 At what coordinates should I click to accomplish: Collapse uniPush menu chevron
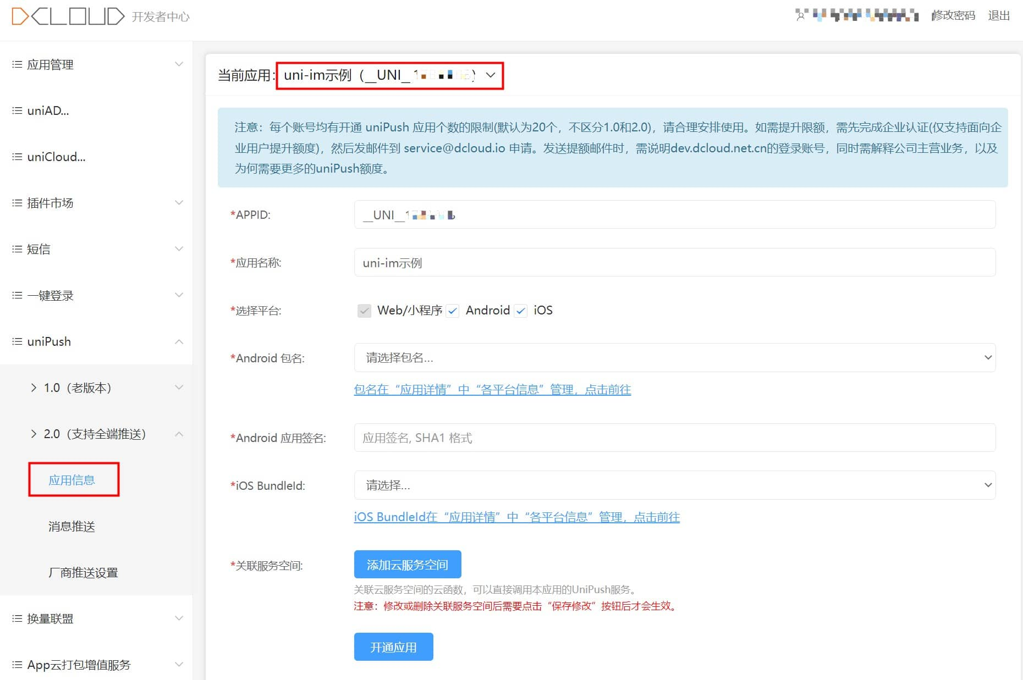pyautogui.click(x=179, y=341)
